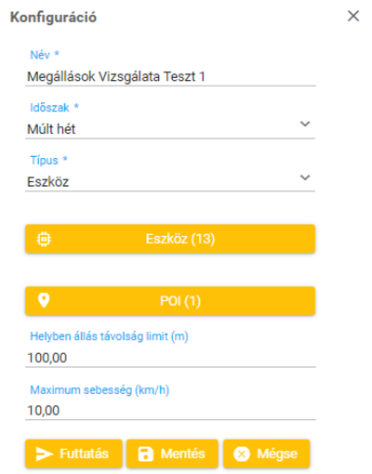
Task: Click the Helyben állás távolság limit label
Action: 109,336
